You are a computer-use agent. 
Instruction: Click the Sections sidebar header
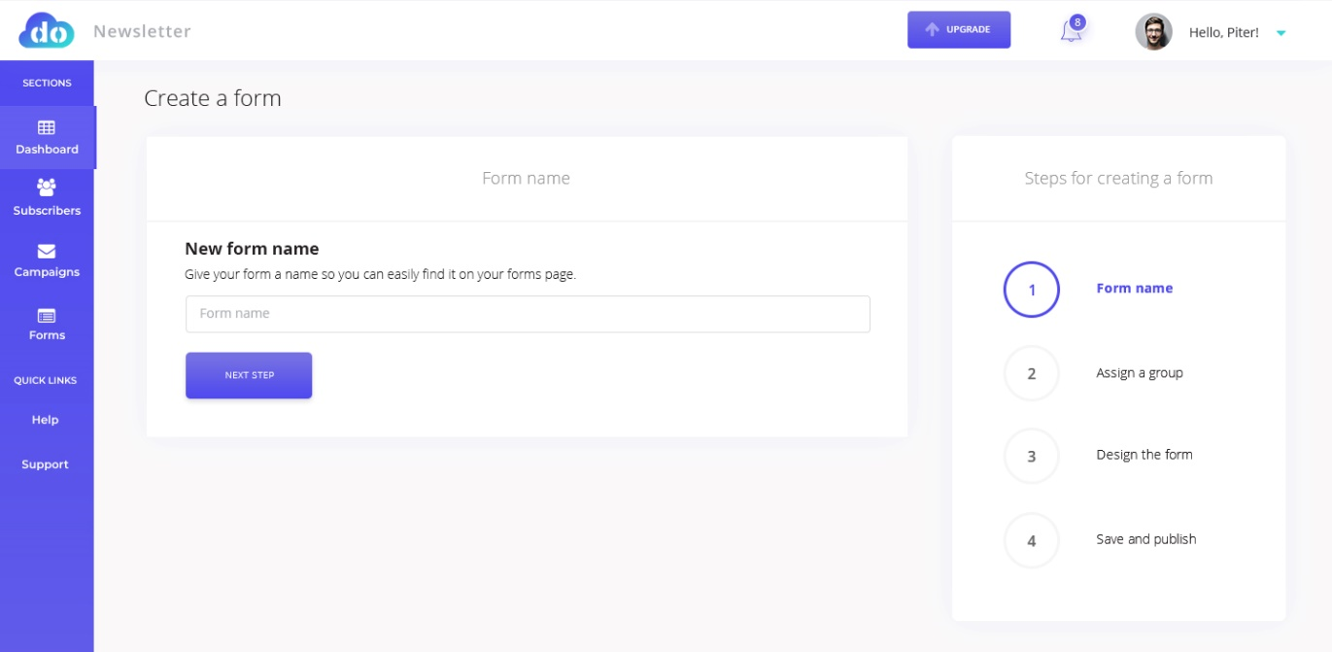point(47,84)
